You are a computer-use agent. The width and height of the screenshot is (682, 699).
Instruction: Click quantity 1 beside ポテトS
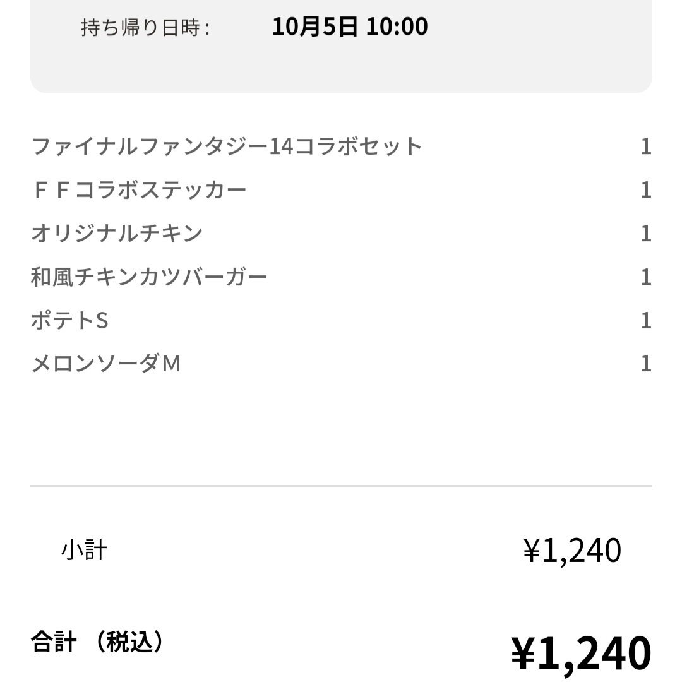[646, 321]
